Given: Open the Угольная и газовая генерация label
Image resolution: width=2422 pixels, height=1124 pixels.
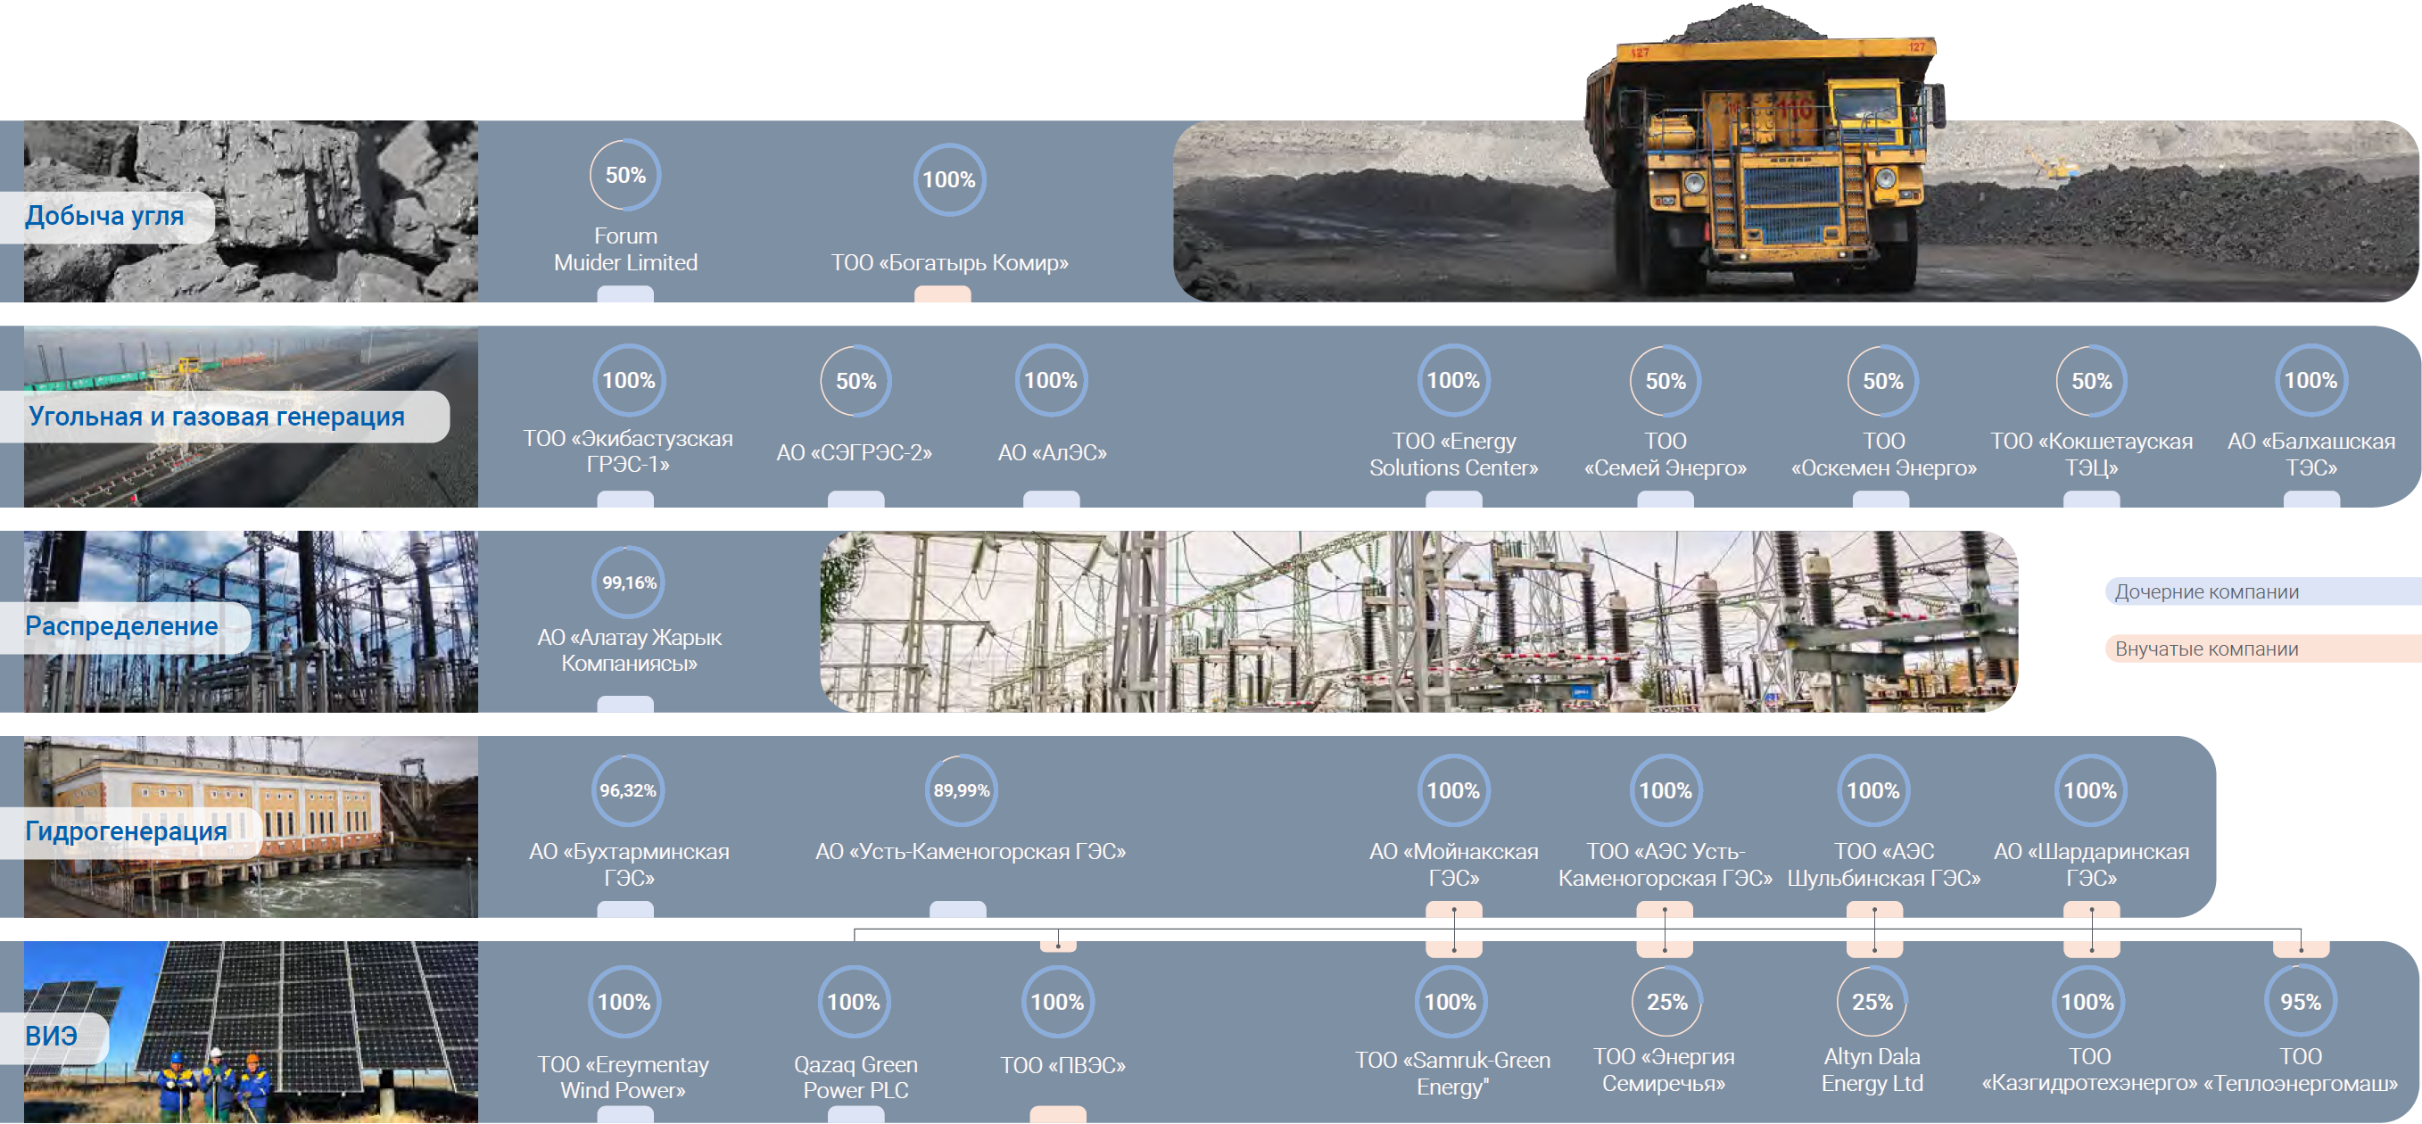Looking at the screenshot, I should tap(216, 417).
